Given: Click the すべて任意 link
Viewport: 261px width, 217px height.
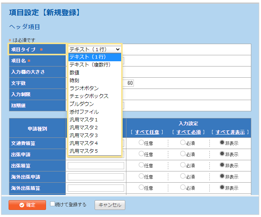Looking at the screenshot, I should coord(147,132).
